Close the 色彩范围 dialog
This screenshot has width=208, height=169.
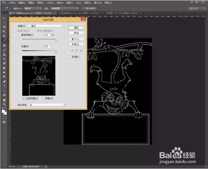(x=84, y=19)
